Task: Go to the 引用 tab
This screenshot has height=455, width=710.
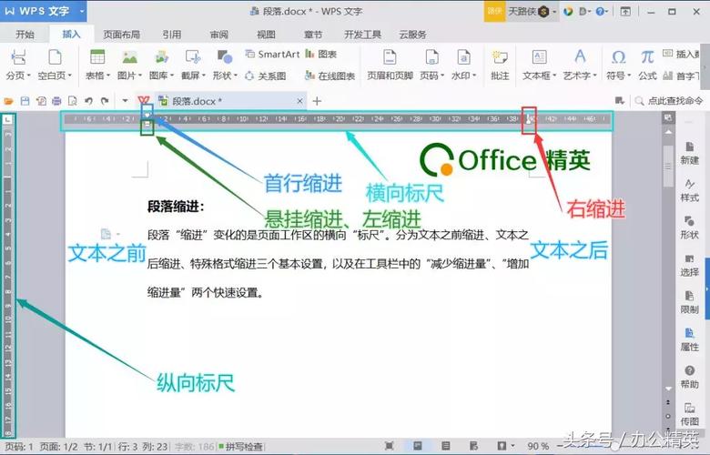Action: point(172,35)
